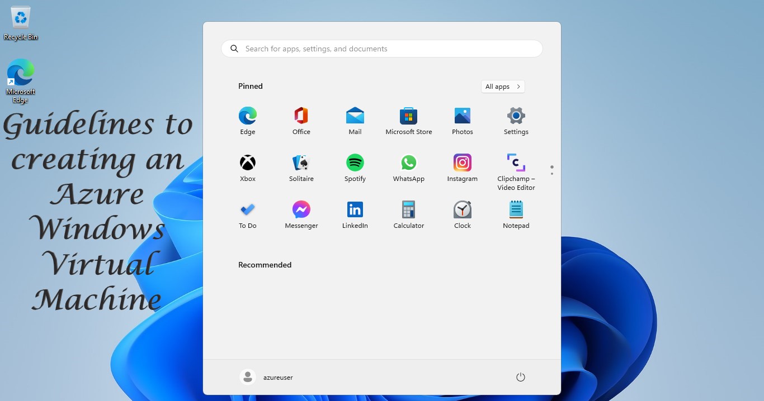Screen dimensions: 764x401
Task: Open the Calculator app
Action: pos(408,214)
